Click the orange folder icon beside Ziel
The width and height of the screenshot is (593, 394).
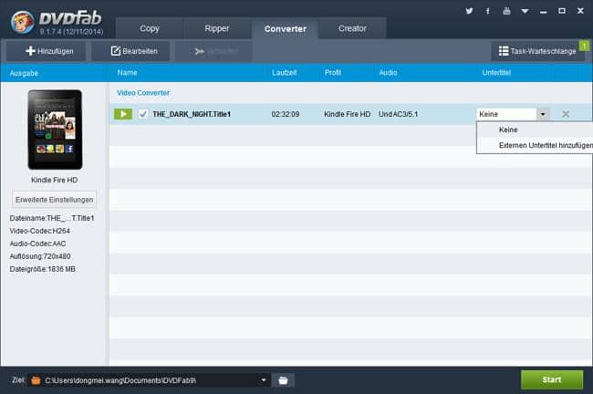point(36,380)
